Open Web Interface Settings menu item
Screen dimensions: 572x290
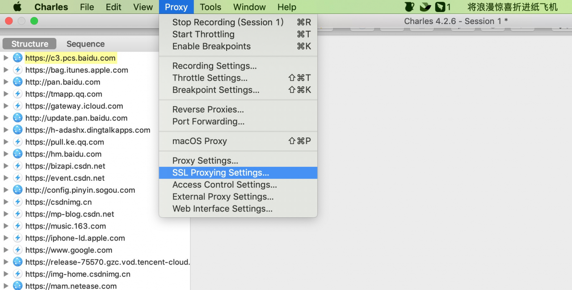tap(238, 209)
